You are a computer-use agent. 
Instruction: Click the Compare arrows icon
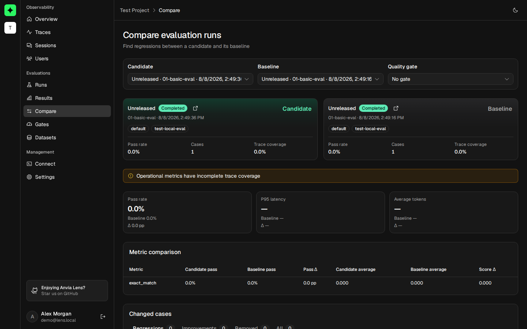29,111
